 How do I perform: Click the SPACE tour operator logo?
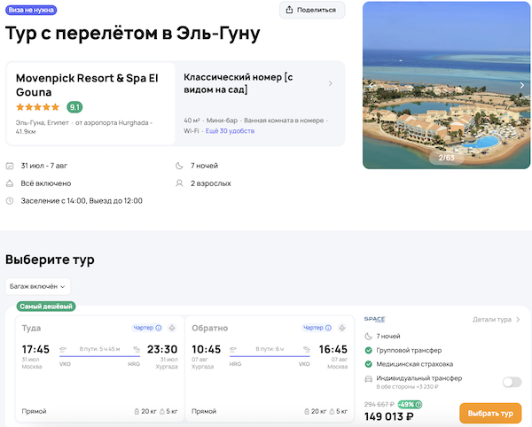(x=375, y=319)
